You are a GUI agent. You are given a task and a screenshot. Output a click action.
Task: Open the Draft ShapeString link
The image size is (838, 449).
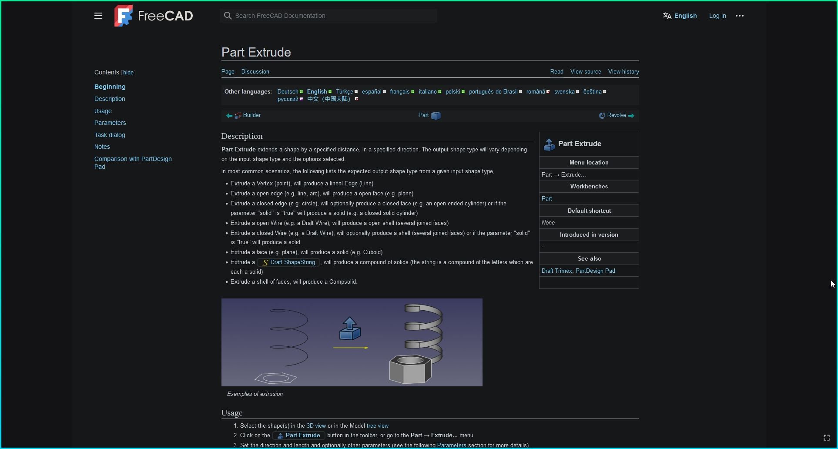click(x=293, y=262)
